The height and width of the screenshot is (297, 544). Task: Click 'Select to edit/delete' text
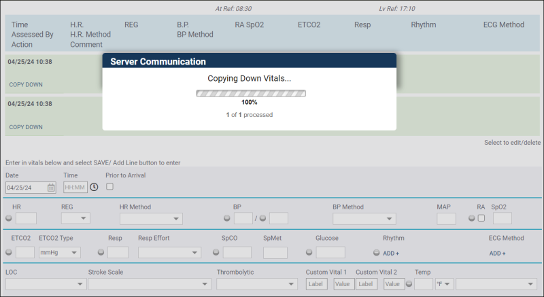click(513, 143)
